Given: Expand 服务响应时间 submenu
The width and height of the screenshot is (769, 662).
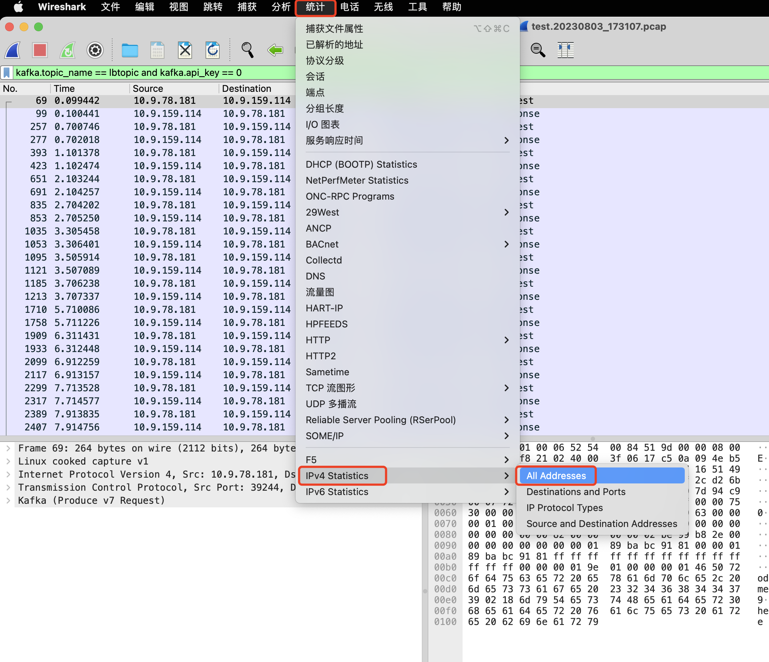Looking at the screenshot, I should pos(407,140).
